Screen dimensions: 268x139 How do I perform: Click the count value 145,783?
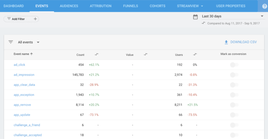[x=78, y=75]
